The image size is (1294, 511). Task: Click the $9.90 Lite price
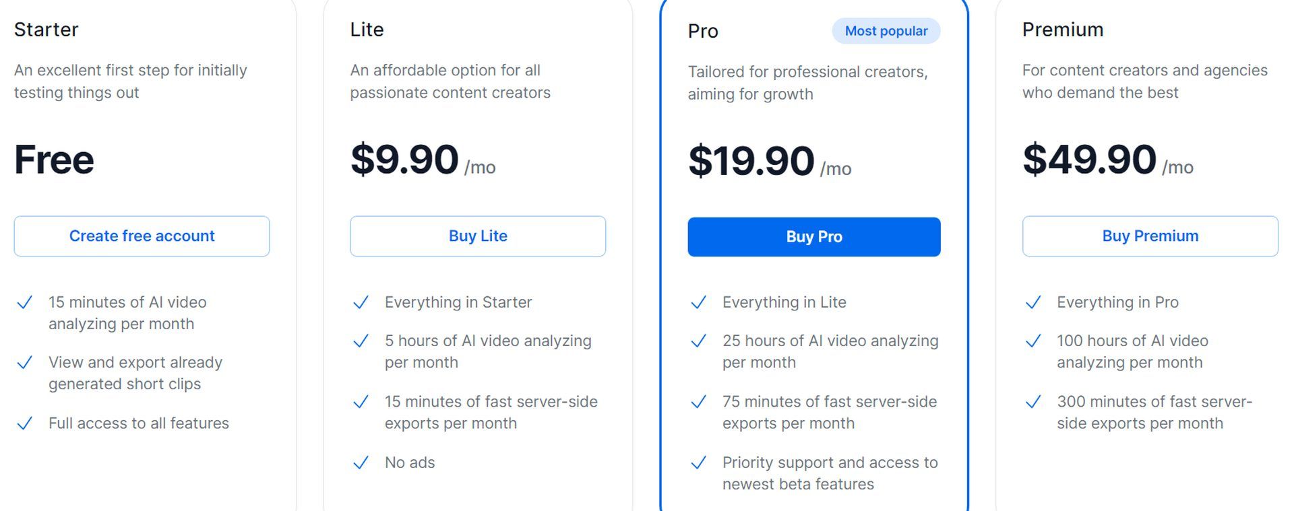point(404,160)
